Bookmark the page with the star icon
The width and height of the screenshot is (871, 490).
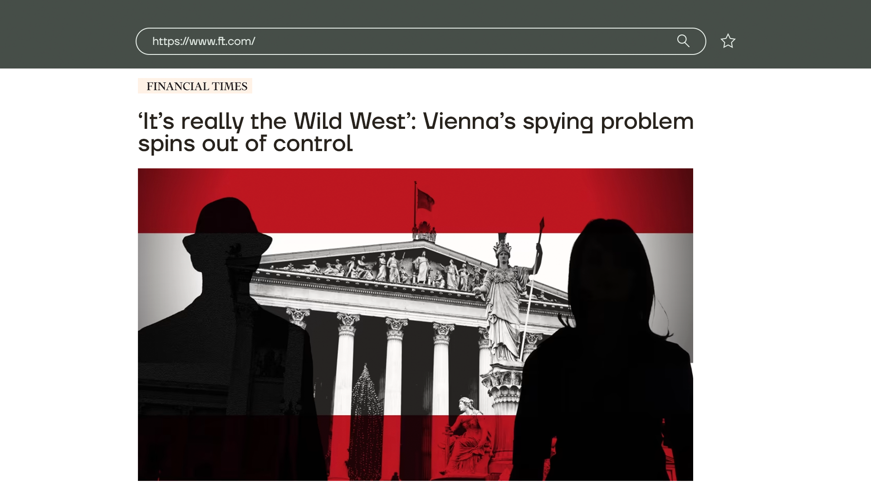(x=728, y=41)
